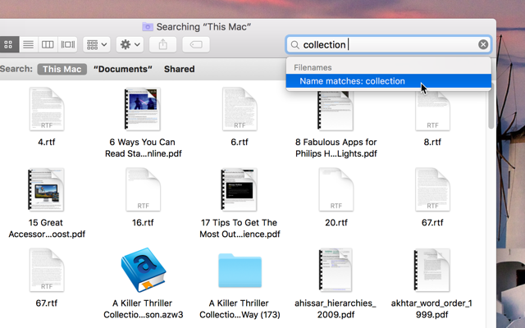The image size is (525, 328).
Task: Select the A Killer Thriller Collection folder
Action: 240,272
